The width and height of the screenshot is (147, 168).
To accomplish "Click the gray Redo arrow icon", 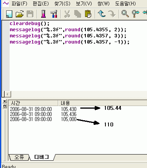I will [x=112, y=14].
